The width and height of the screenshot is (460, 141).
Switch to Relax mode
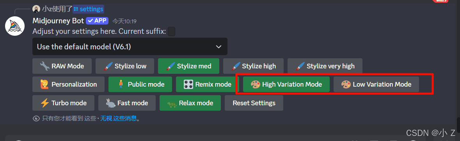190,103
